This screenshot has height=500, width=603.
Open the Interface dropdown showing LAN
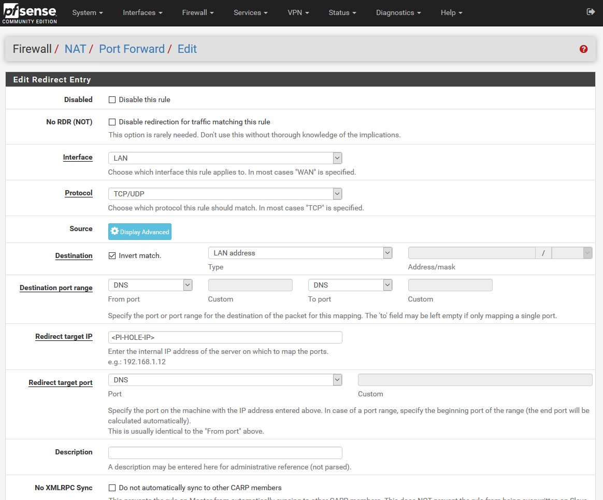click(225, 158)
